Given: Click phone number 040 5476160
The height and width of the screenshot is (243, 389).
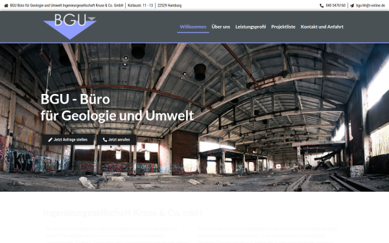Looking at the screenshot, I should 336,5.
